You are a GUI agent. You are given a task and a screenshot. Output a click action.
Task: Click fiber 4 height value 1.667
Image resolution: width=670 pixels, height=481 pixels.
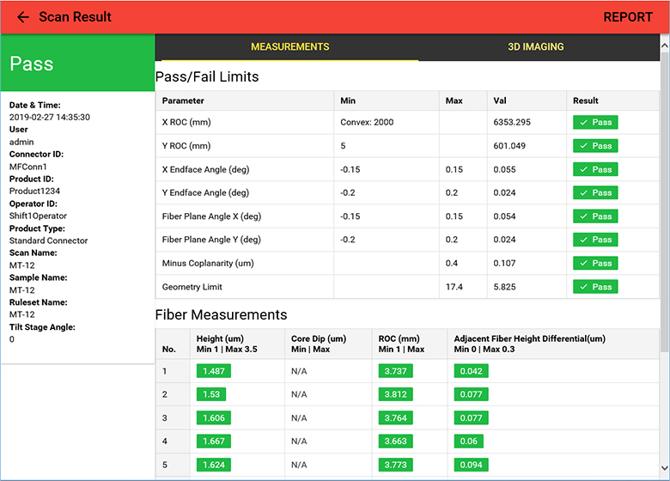214,441
